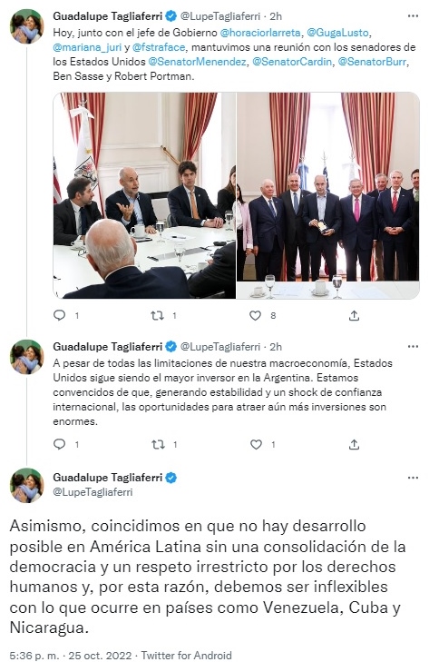Image resolution: width=429 pixels, height=662 pixels.
Task: Open the @SenatorCardin mention
Action: 292,62
